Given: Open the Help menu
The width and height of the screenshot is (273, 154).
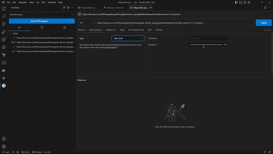Looking at the screenshot, I should tap(60, 3).
